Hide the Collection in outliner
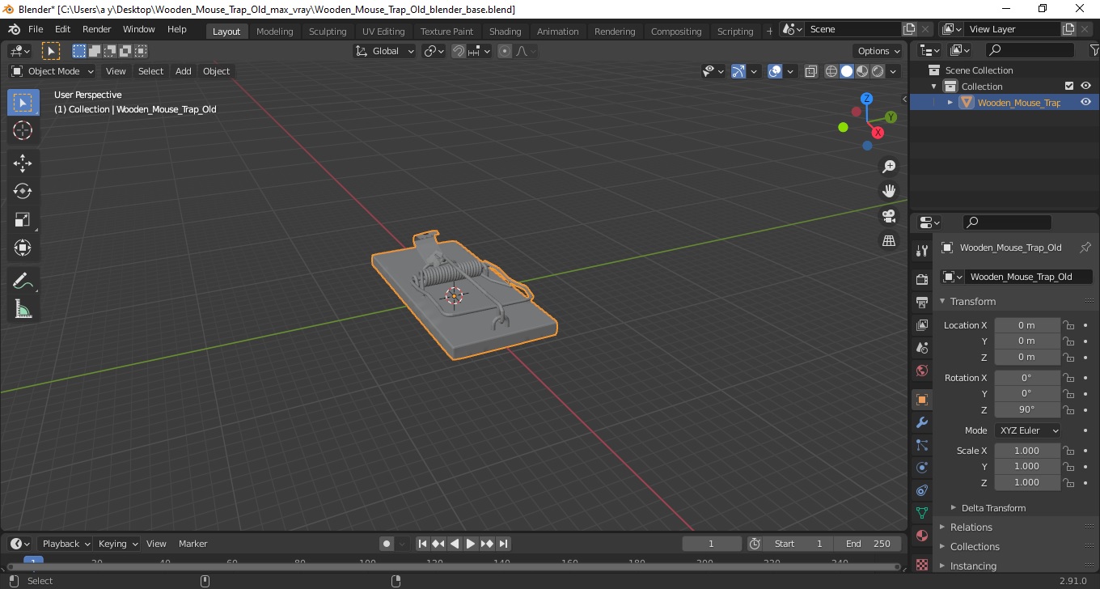 pos(1085,86)
